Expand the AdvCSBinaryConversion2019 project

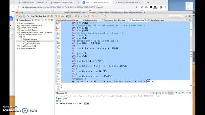tap(17, 26)
